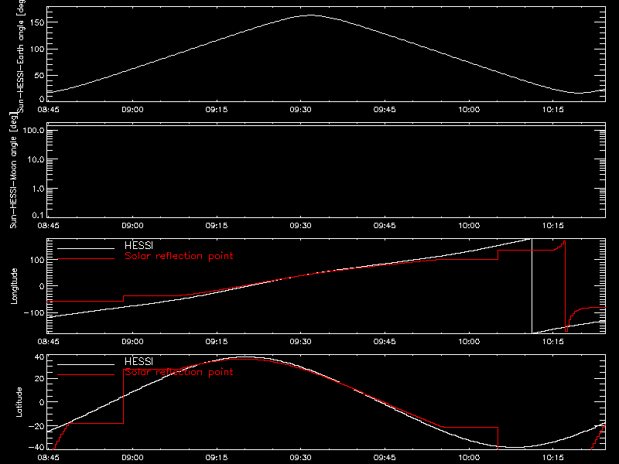Click 09:00 time label under Moon angle plot

click(x=132, y=225)
